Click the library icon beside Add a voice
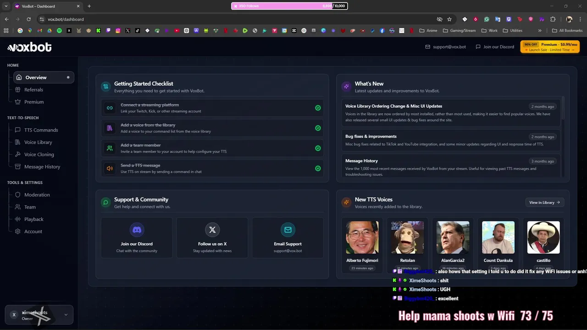Viewport: 587px width, 330px height. pyautogui.click(x=110, y=128)
